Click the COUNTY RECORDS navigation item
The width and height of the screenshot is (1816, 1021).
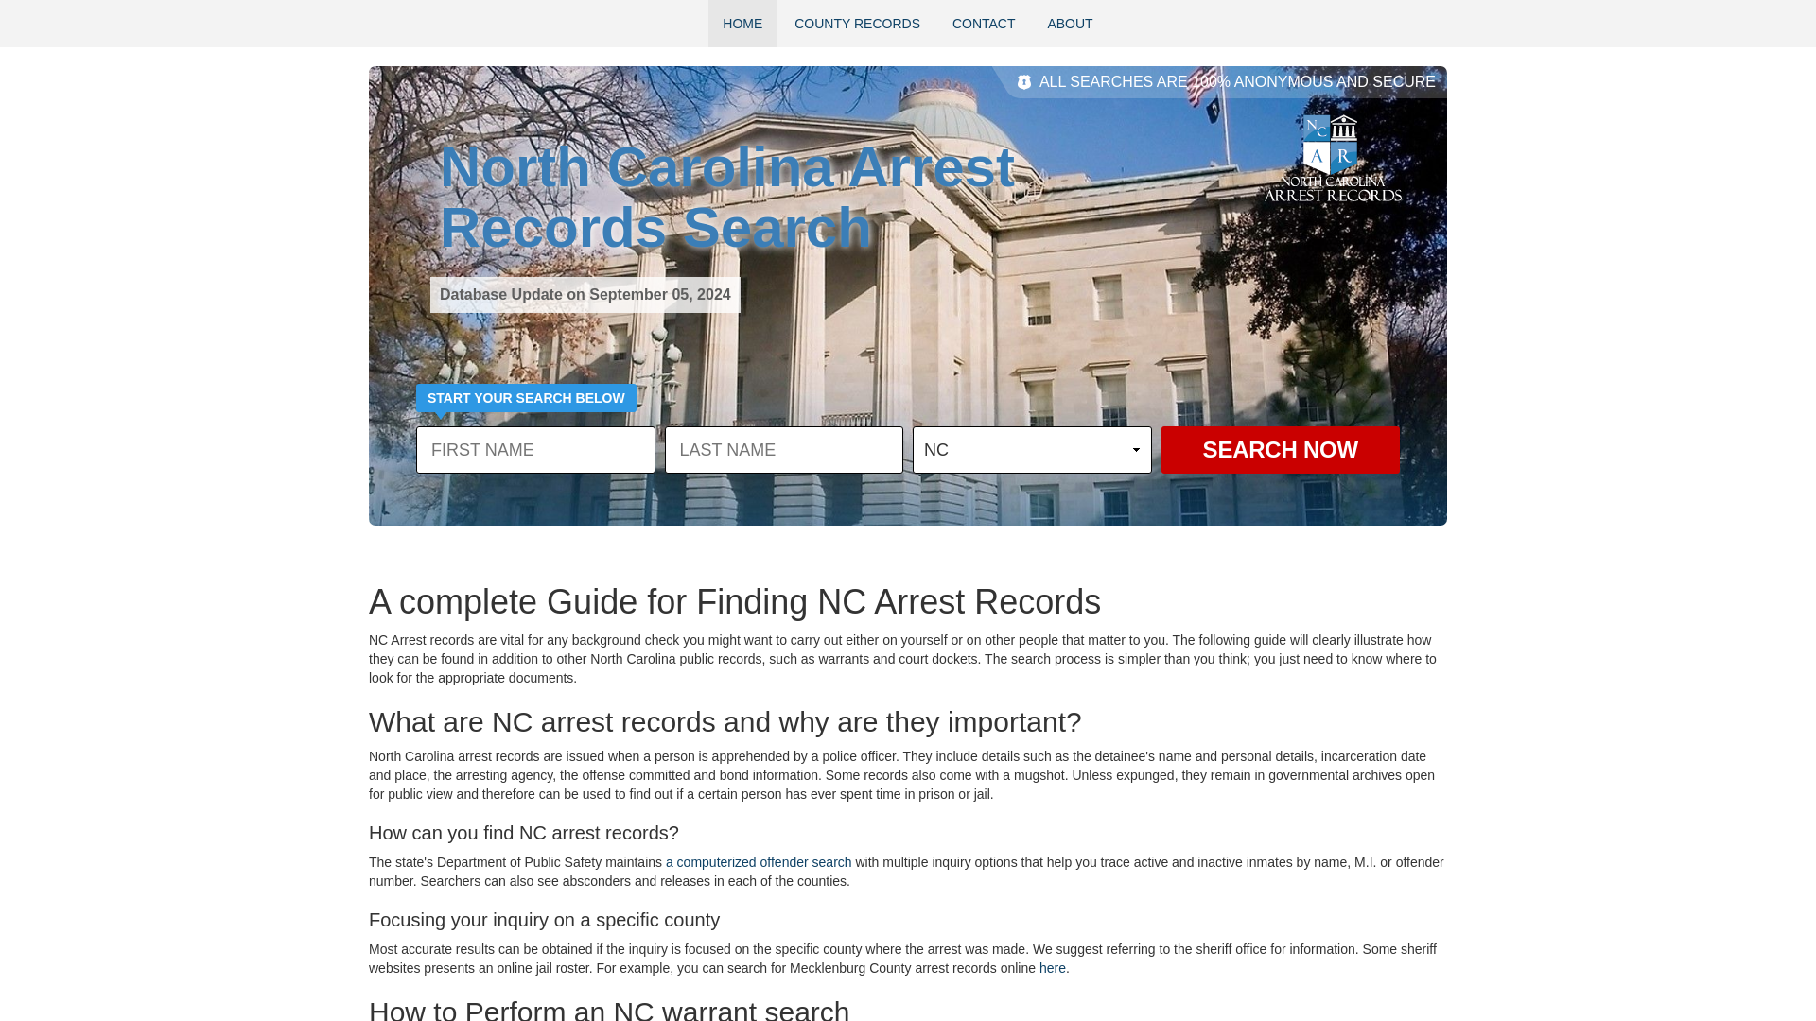tap(857, 24)
